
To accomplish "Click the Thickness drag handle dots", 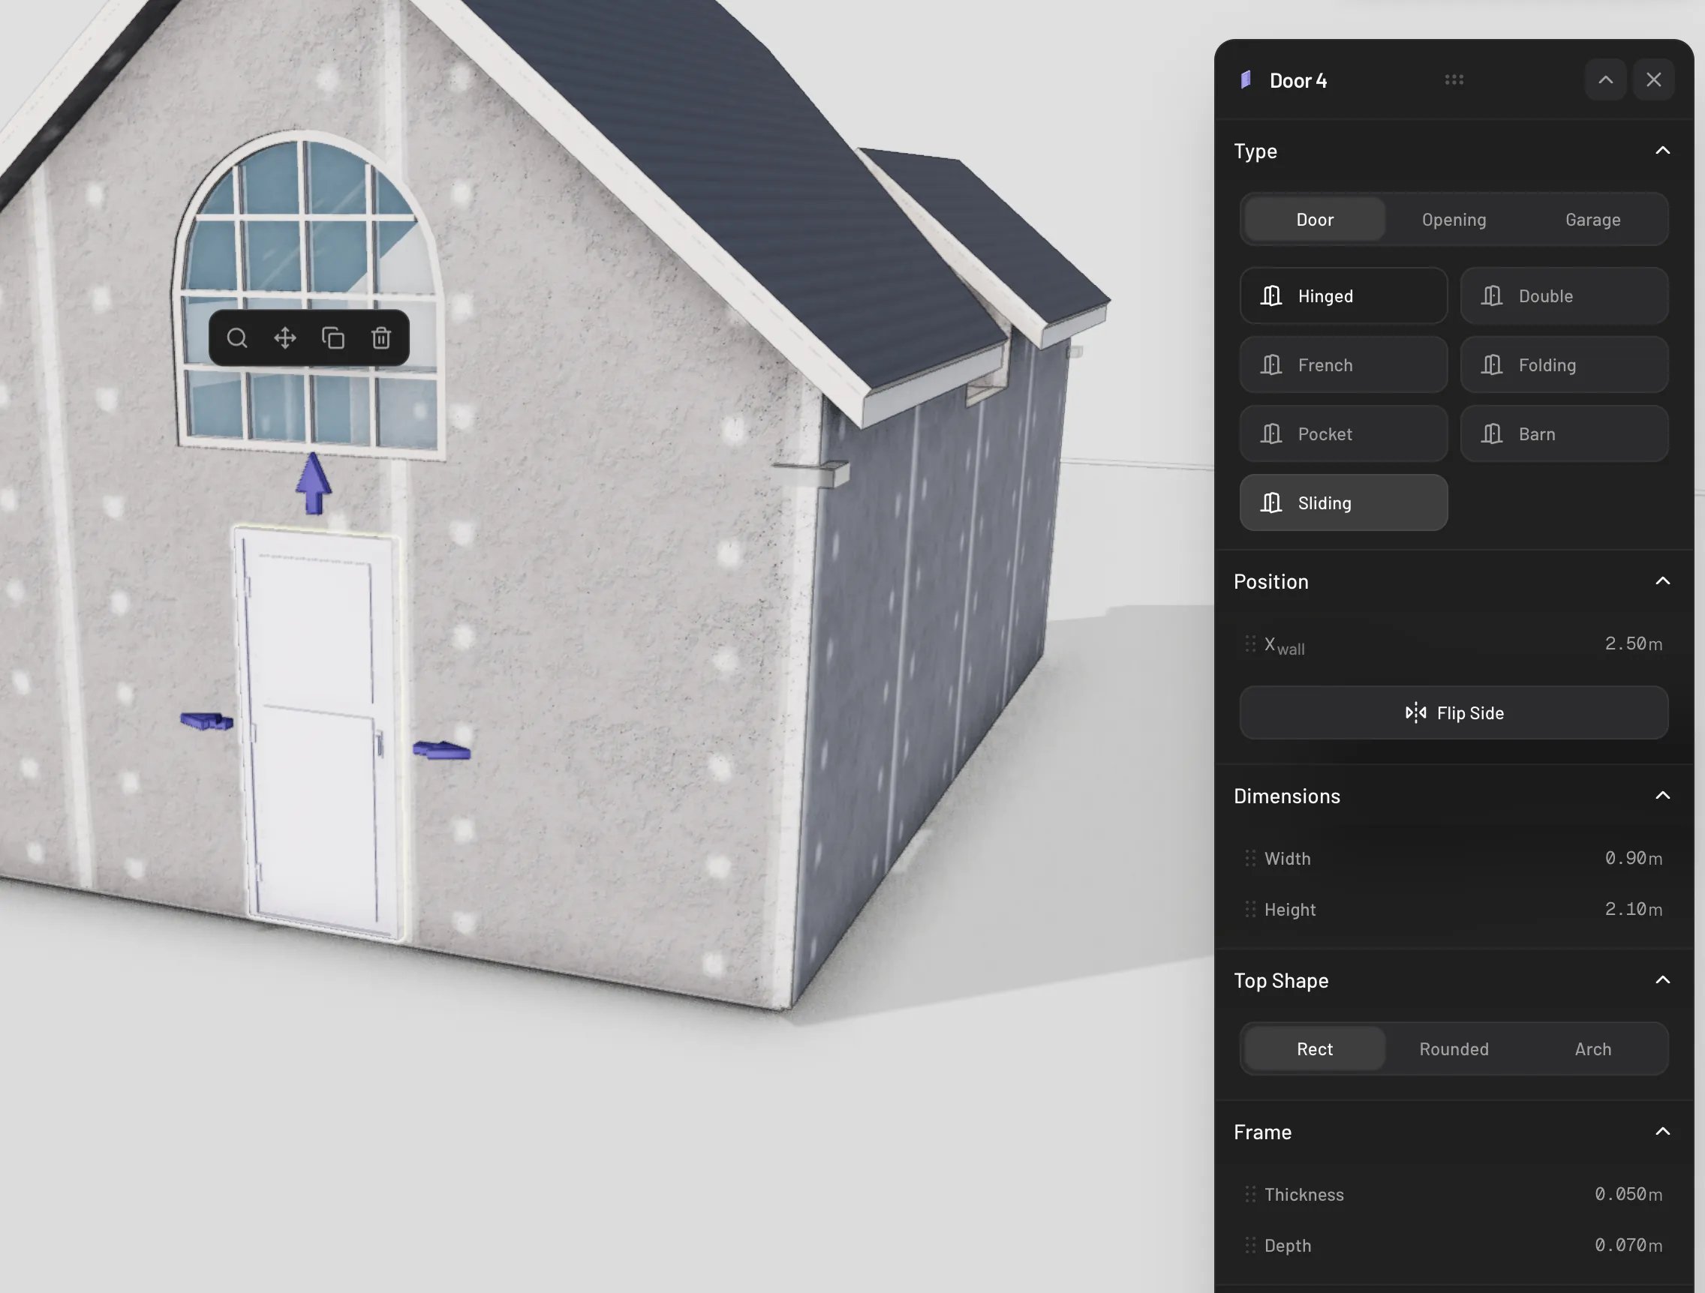I will pyautogui.click(x=1250, y=1193).
